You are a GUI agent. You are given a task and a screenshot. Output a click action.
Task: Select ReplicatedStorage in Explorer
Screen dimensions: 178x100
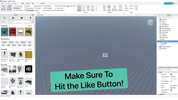[x=166, y=28]
